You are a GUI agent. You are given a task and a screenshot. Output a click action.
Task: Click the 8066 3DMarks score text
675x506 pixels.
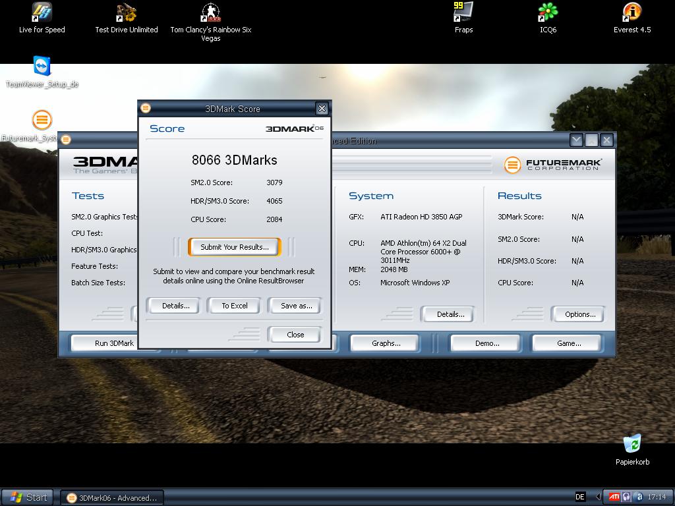pos(235,160)
